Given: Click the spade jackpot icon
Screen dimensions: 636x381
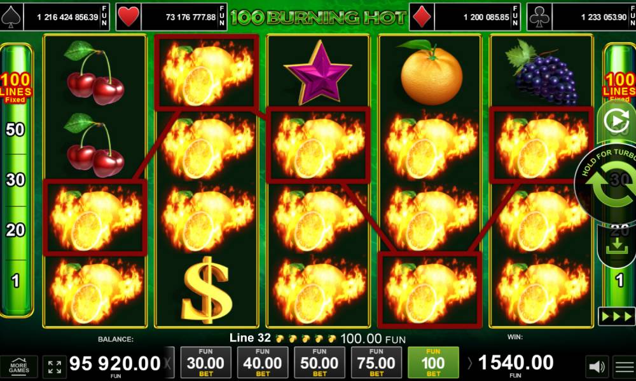Looking at the screenshot, I should click(11, 17).
